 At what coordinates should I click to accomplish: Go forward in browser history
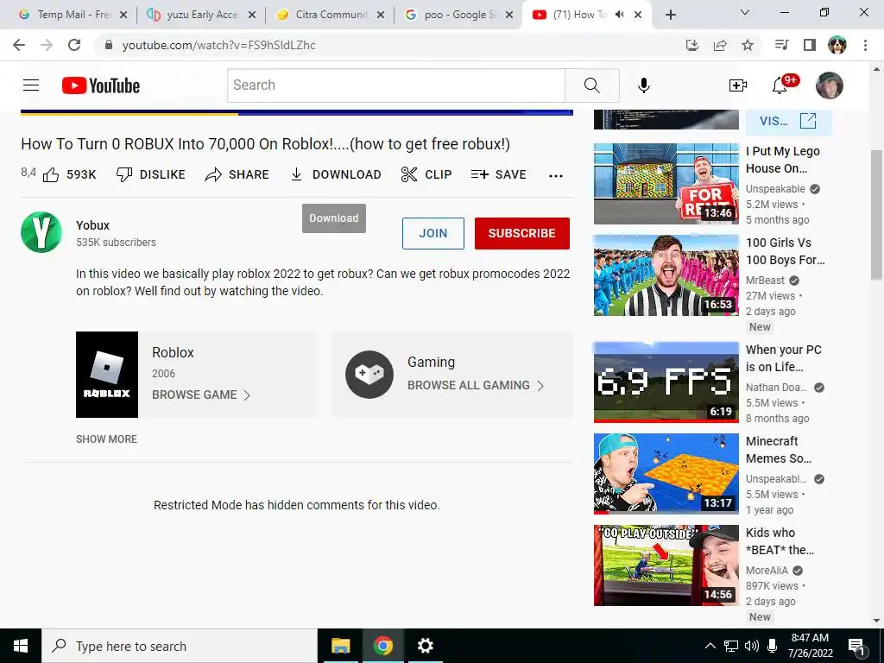tap(47, 45)
